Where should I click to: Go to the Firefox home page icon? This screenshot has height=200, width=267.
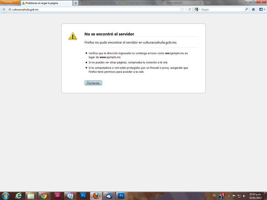(253, 9)
